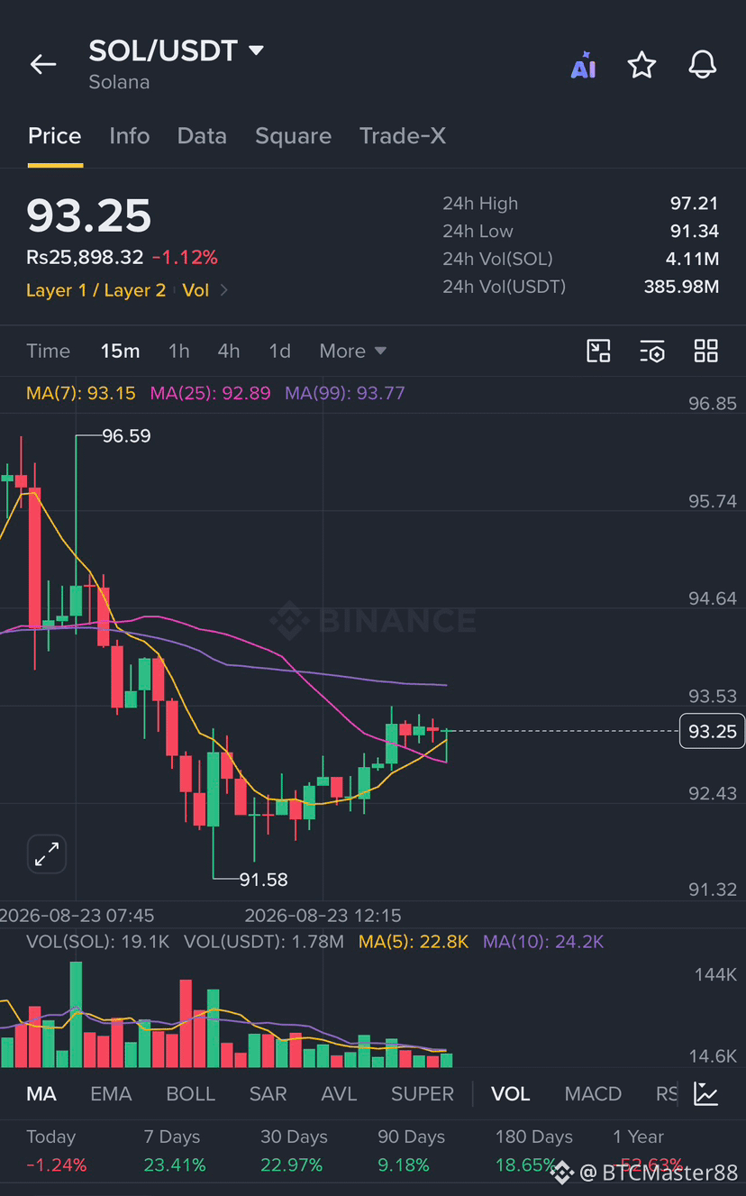The image size is (746, 1196).
Task: Click the large 93.25 price
Action: coord(88,216)
